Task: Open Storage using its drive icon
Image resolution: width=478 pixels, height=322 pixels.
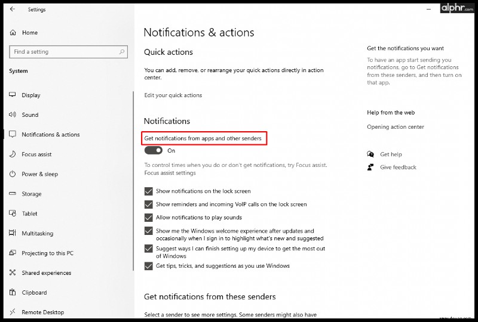Action: (13, 194)
